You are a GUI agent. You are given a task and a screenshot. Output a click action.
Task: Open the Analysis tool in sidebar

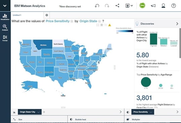[x=5, y=27]
